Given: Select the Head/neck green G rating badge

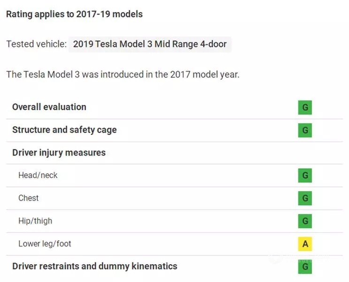Looking at the screenshot, I should coord(305,175).
